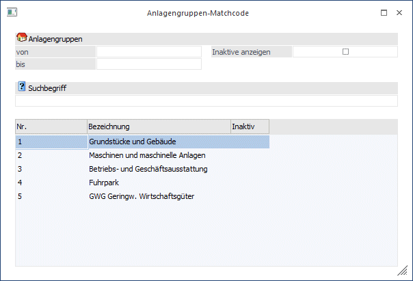Image resolution: width=413 pixels, height=281 pixels.
Task: Click the house icon beside Anlagengruppen
Action: (21, 38)
